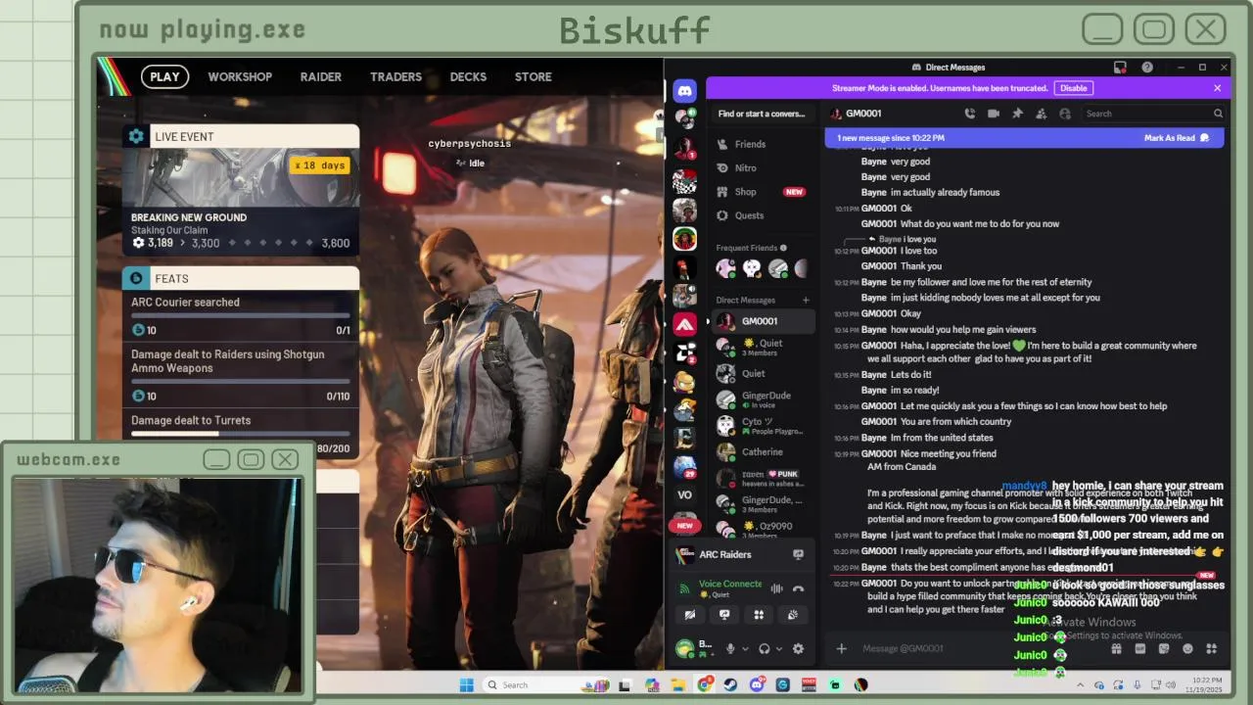
Task: Open the GIF picker
Action: click(x=1140, y=648)
